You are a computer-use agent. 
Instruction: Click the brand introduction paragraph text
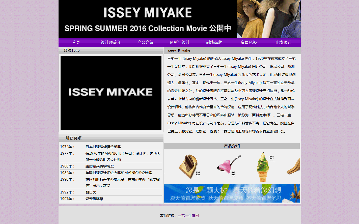click(x=231, y=95)
